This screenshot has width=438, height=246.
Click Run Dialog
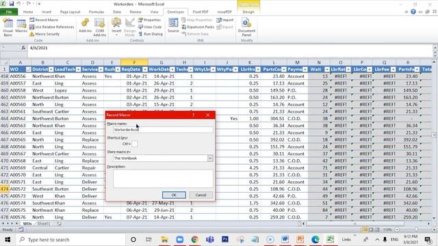[151, 34]
